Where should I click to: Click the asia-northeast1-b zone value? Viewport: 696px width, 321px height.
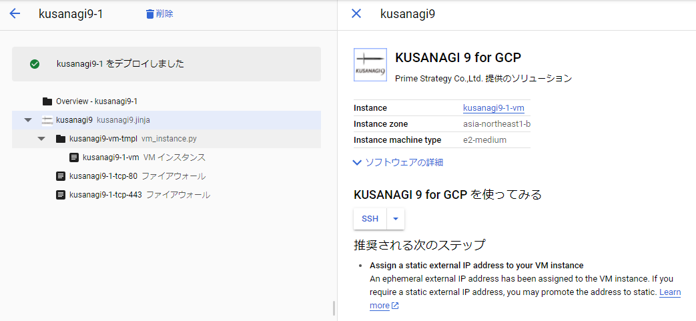tap(496, 124)
